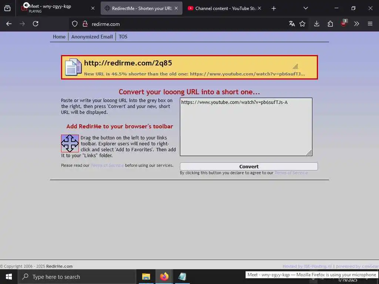The image size is (379, 284).
Task: Close the RedirectMe tab
Action: (x=176, y=8)
